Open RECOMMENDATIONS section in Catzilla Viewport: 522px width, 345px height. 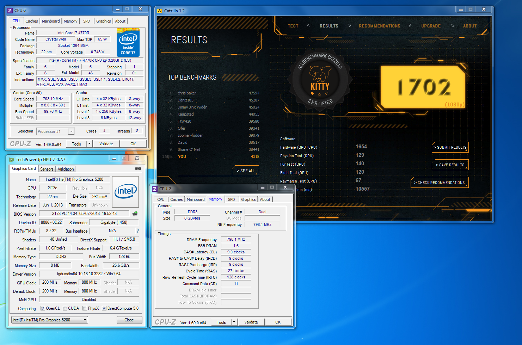pos(380,26)
